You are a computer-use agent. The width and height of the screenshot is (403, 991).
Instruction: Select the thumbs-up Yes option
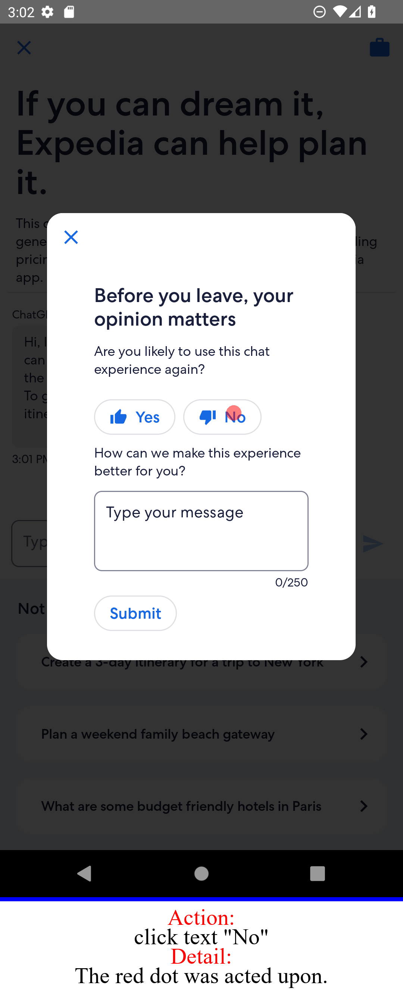134,417
